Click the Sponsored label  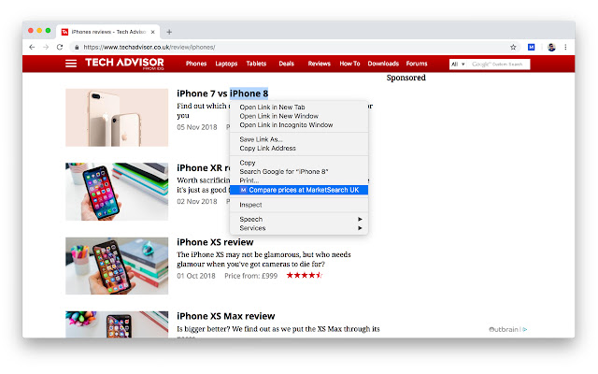tap(406, 78)
